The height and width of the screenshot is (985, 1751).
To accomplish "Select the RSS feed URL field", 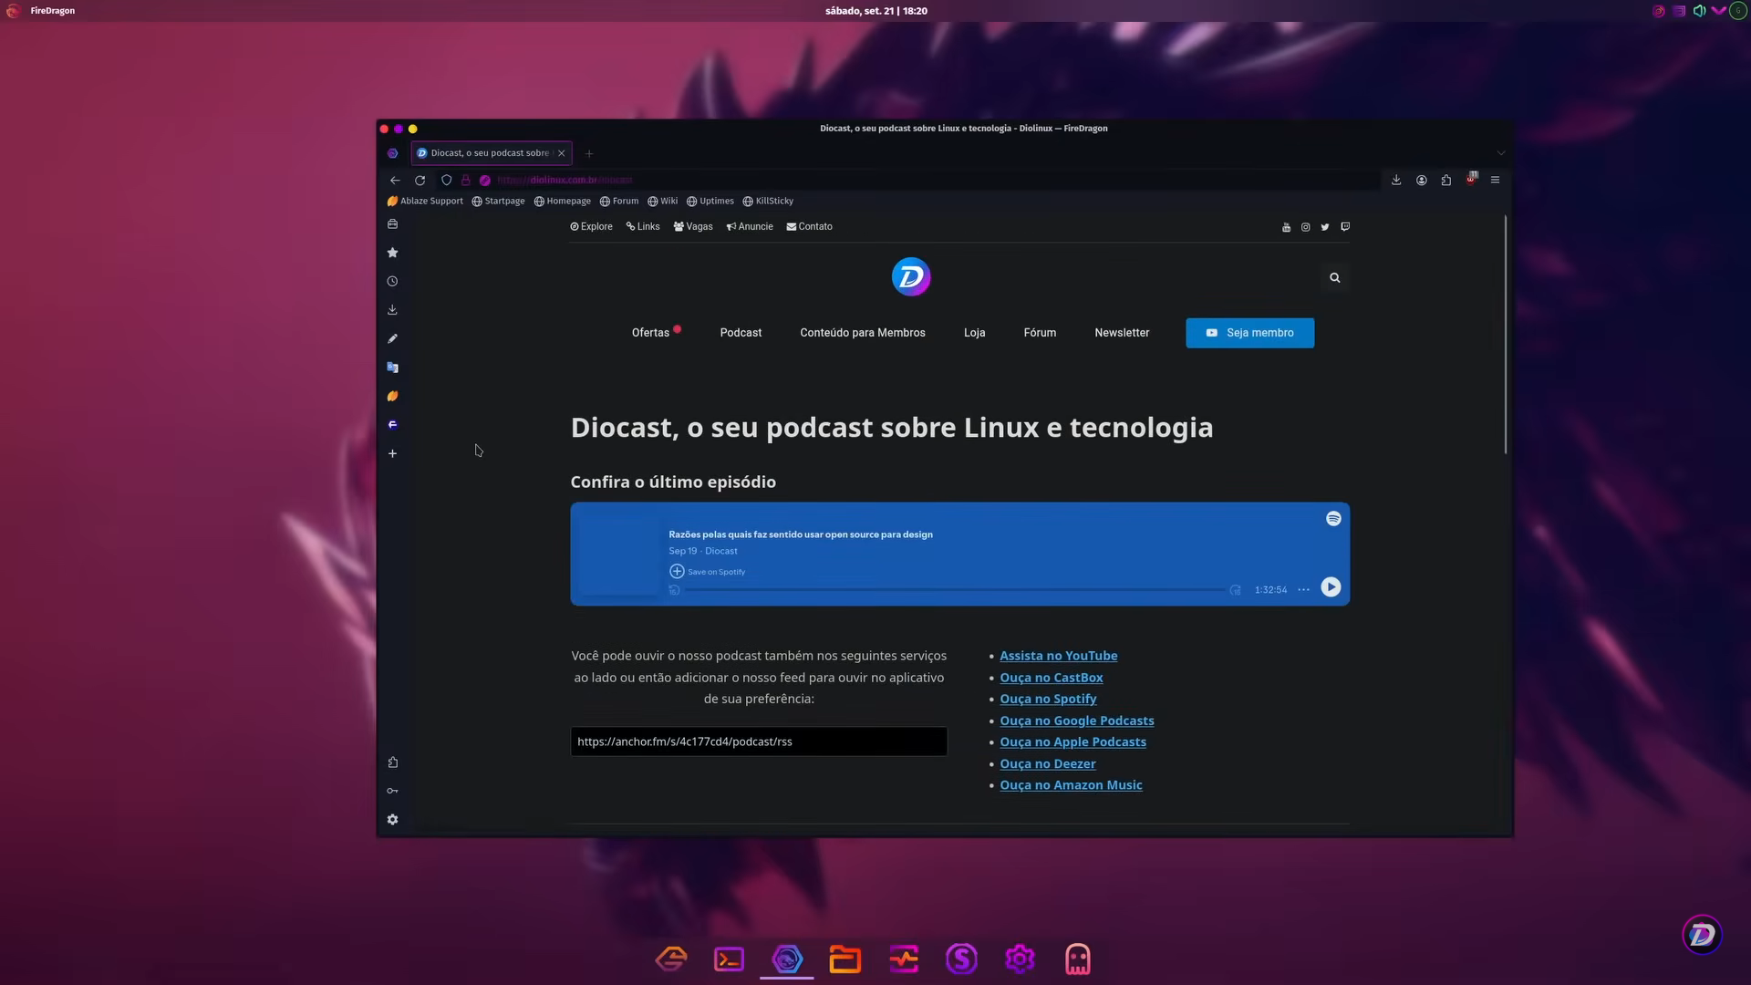I will (x=758, y=741).
